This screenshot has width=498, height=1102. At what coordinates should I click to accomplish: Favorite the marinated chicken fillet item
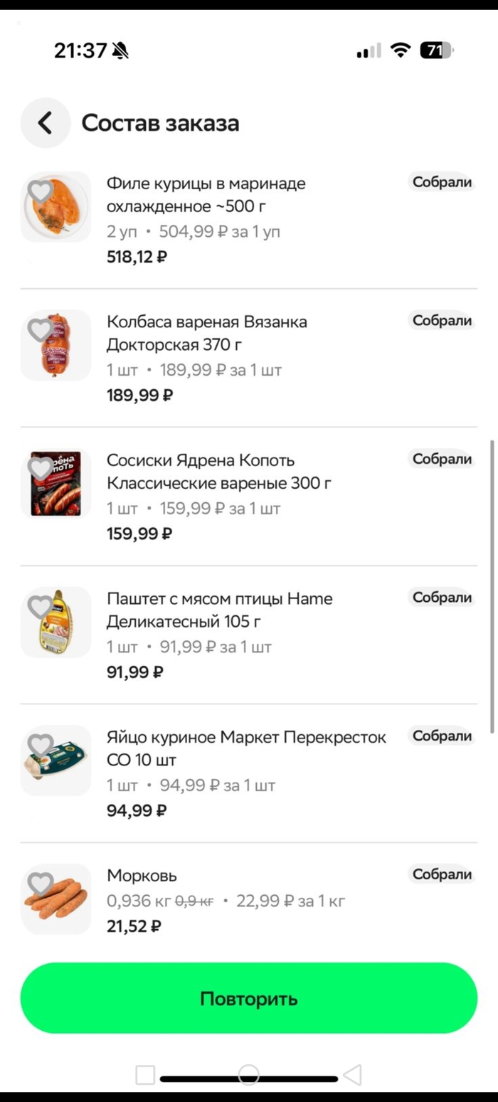click(x=40, y=191)
